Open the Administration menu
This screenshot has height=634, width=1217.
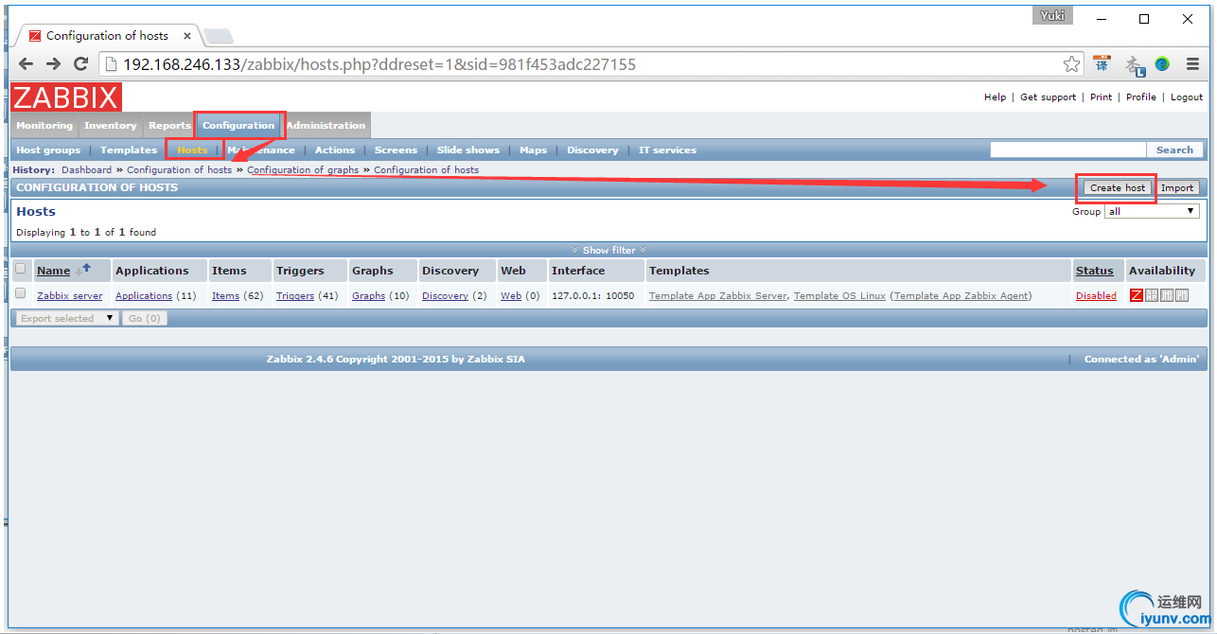coord(326,125)
